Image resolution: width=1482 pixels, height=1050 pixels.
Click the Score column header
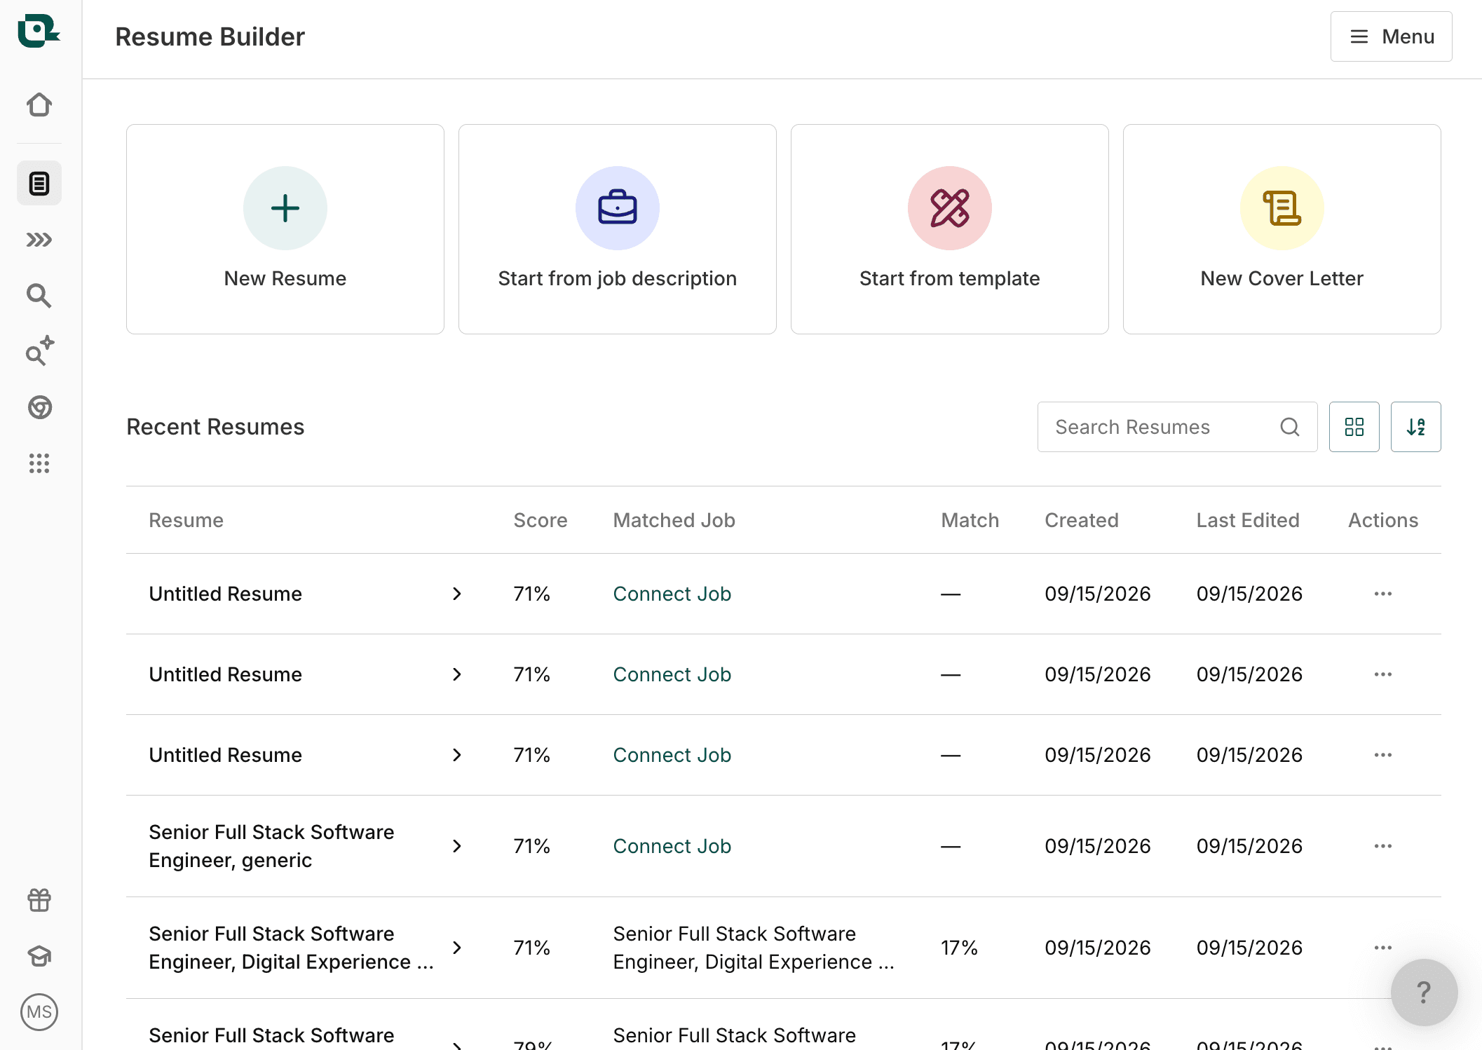point(540,520)
